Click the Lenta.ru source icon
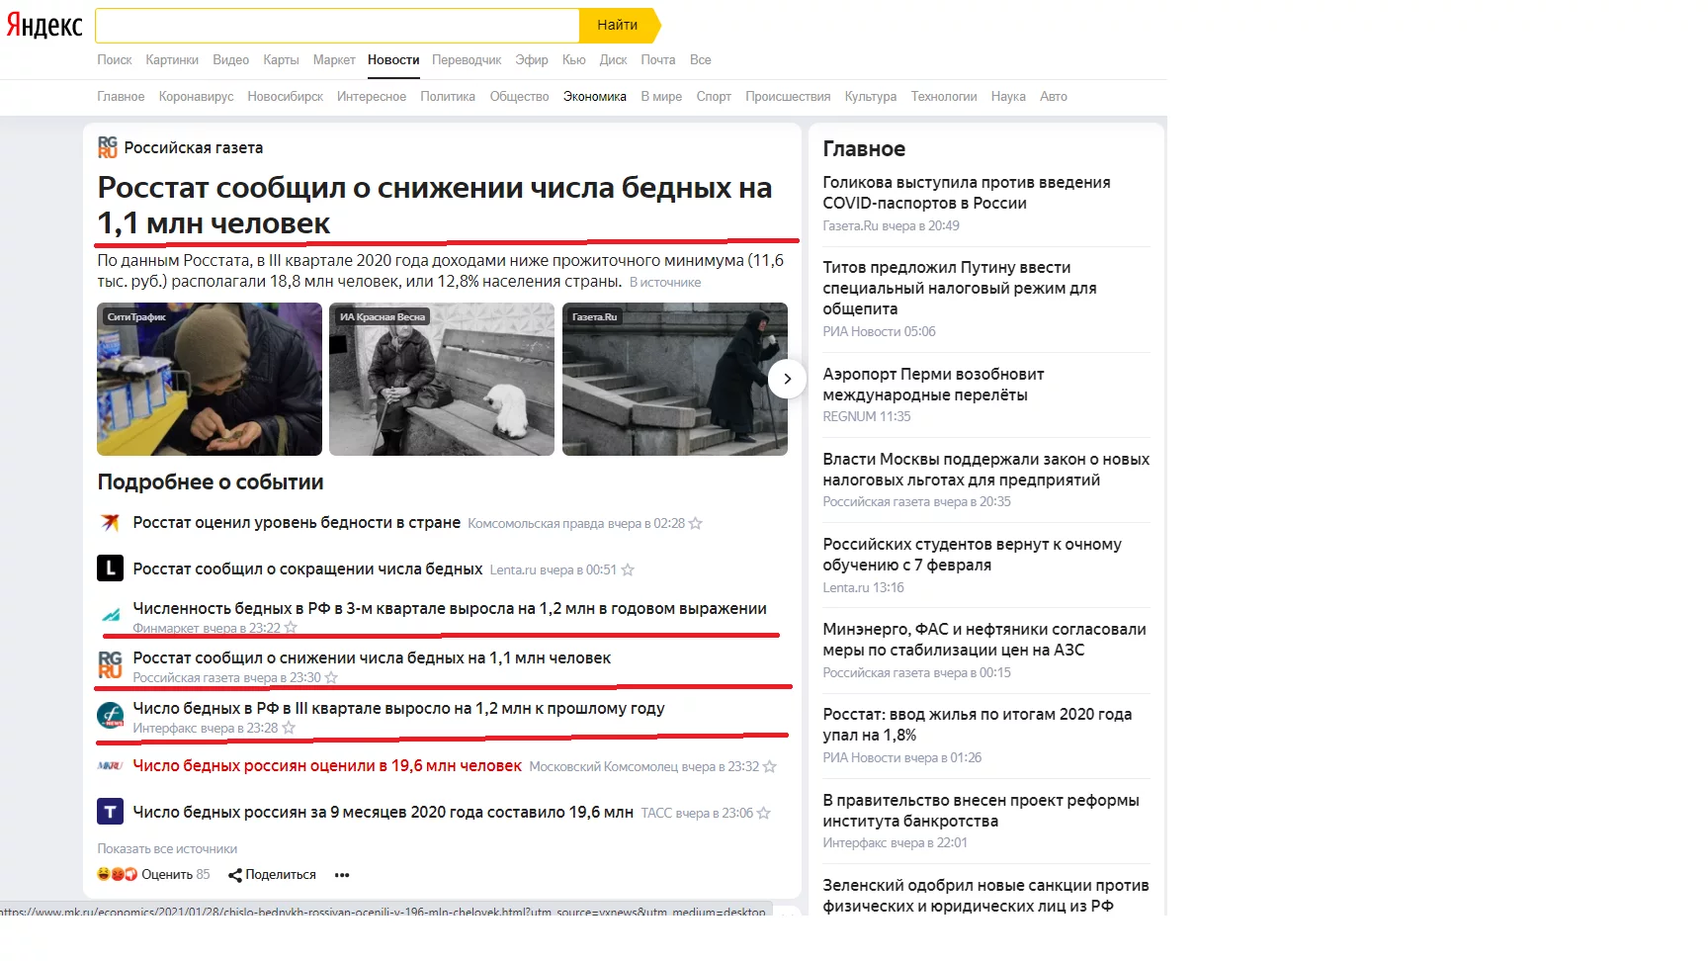 coord(110,568)
